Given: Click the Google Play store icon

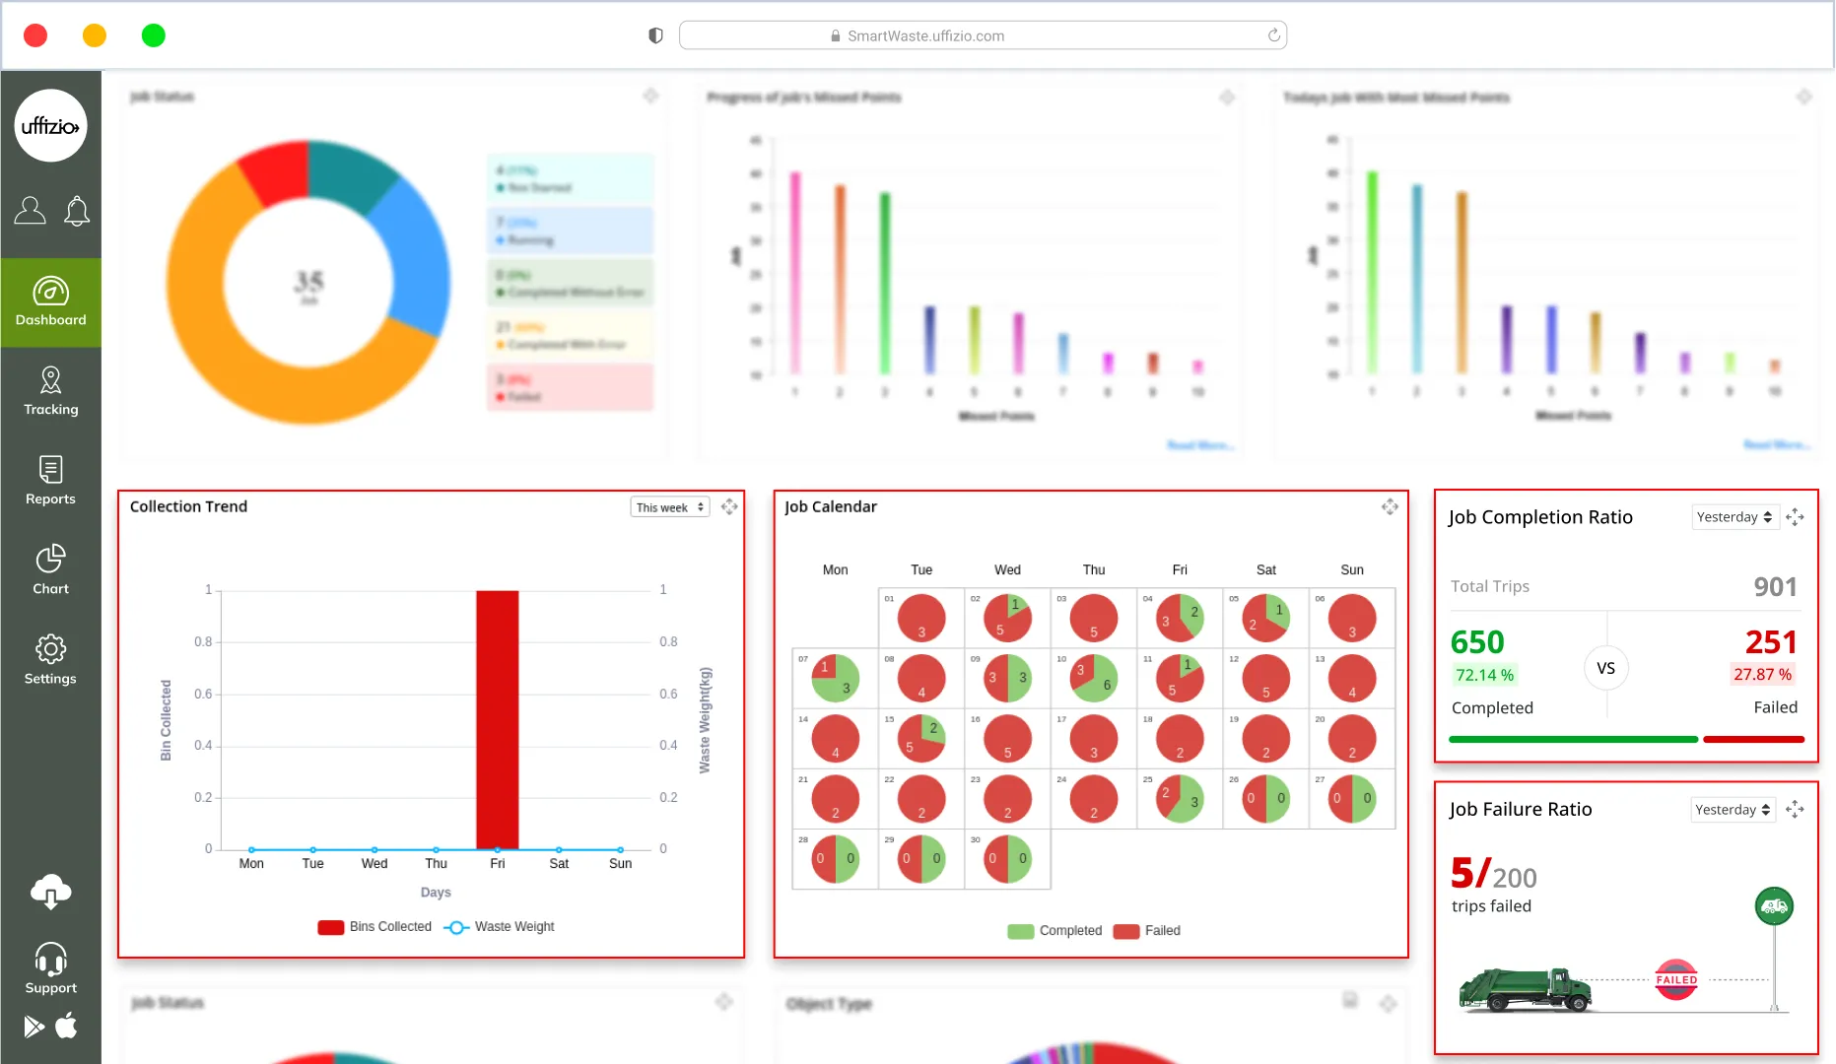Looking at the screenshot, I should (x=34, y=1027).
